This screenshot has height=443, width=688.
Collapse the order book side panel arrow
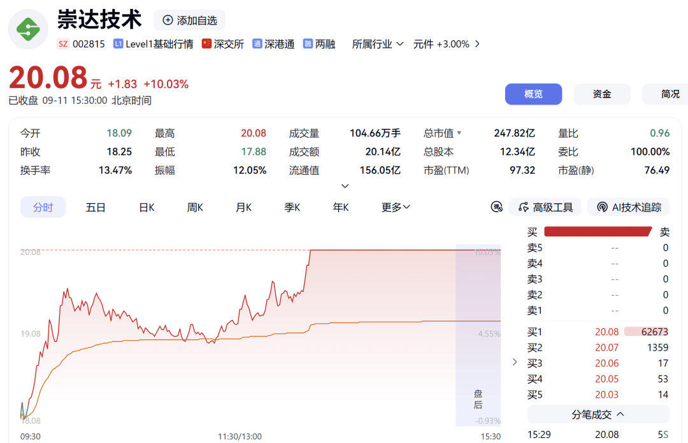coord(515,362)
